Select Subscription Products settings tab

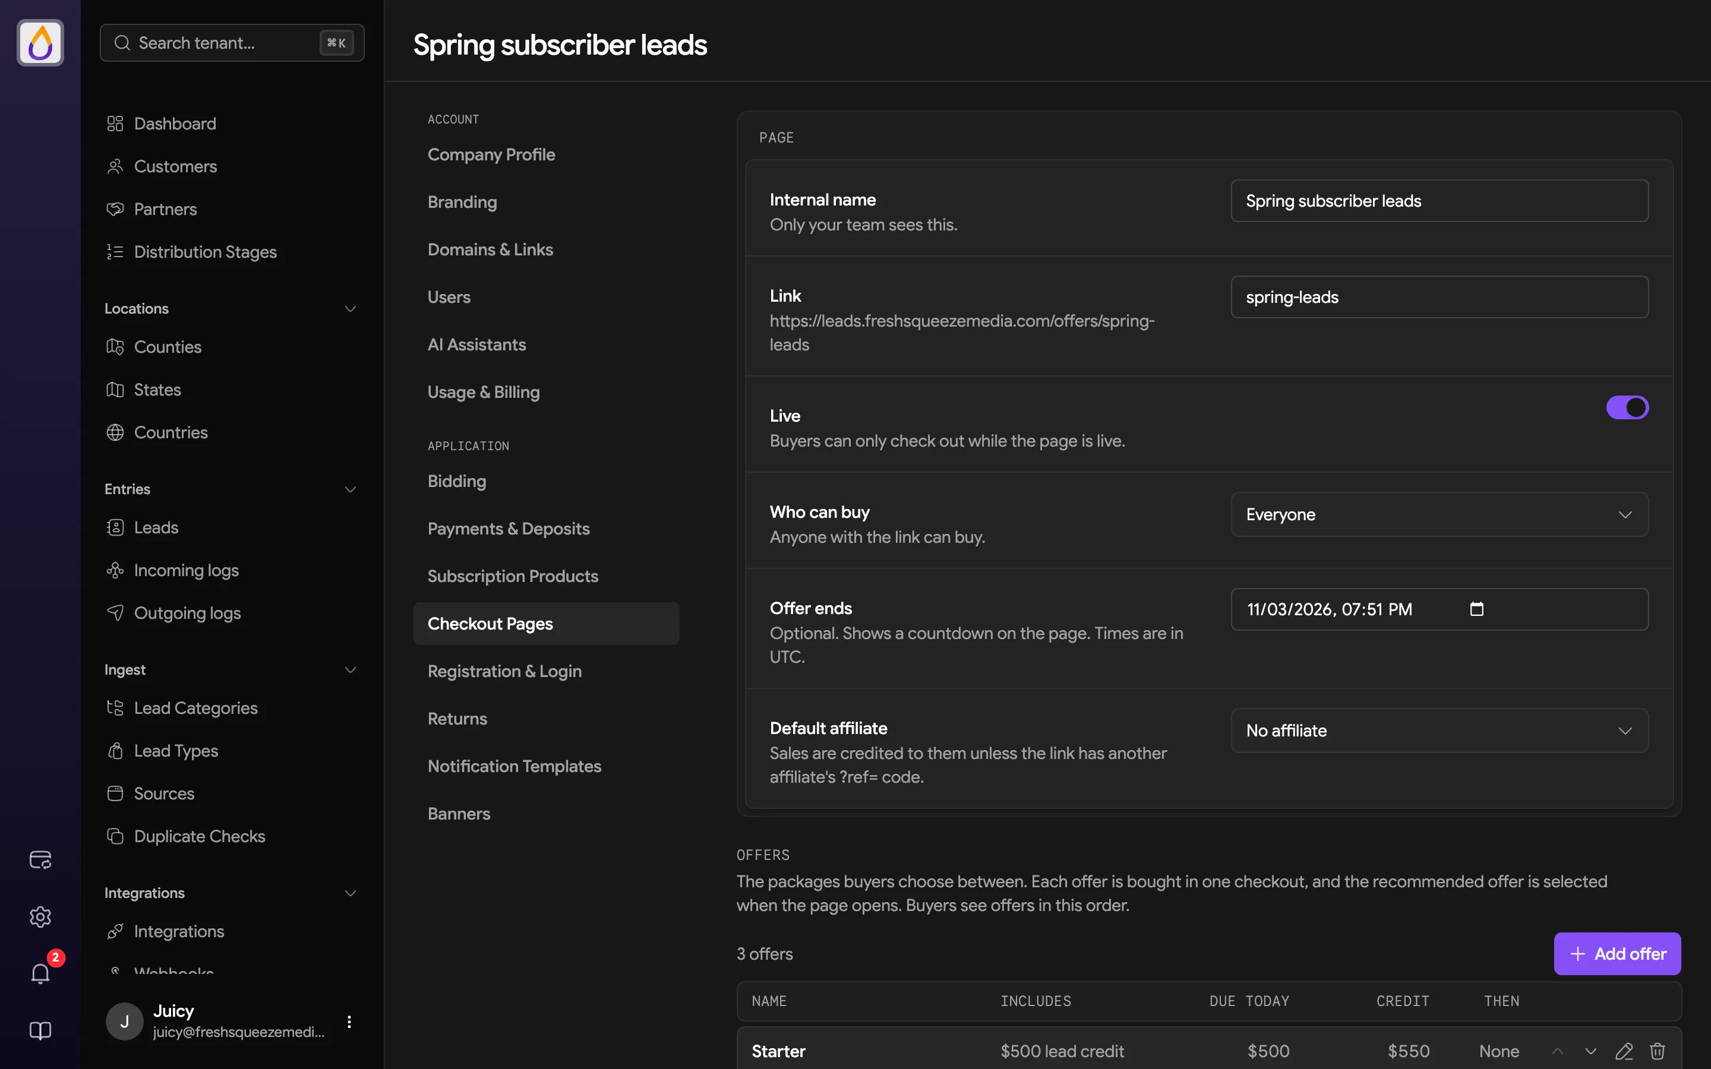pyautogui.click(x=546, y=576)
